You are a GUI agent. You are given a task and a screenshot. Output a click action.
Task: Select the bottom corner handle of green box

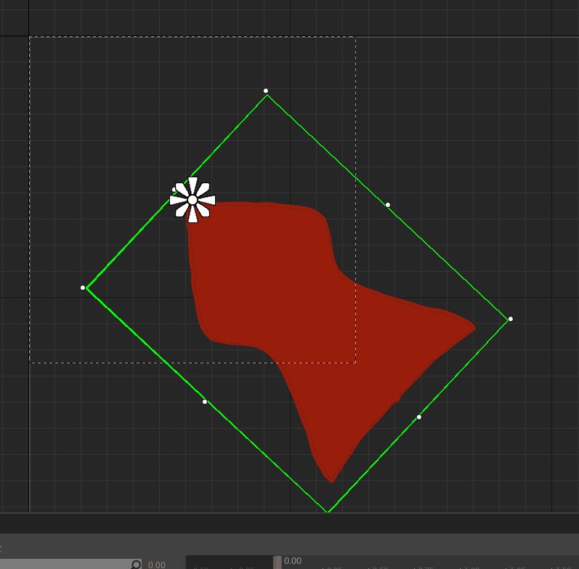tap(328, 512)
